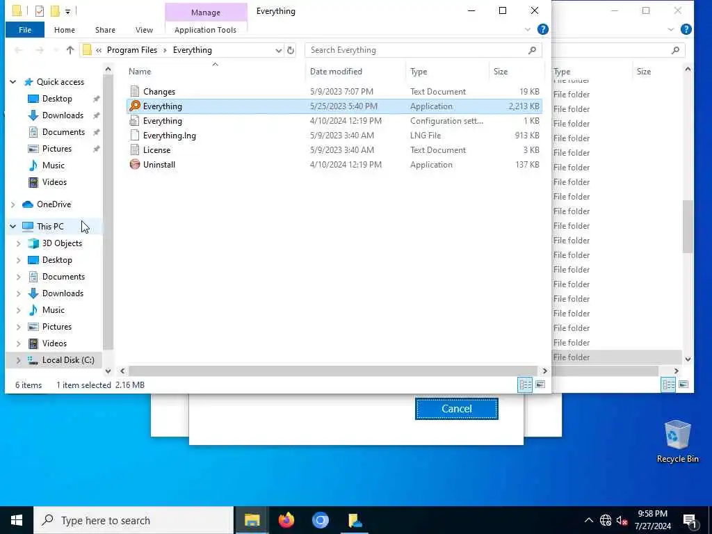Expand the OneDrive tree node

pos(13,204)
